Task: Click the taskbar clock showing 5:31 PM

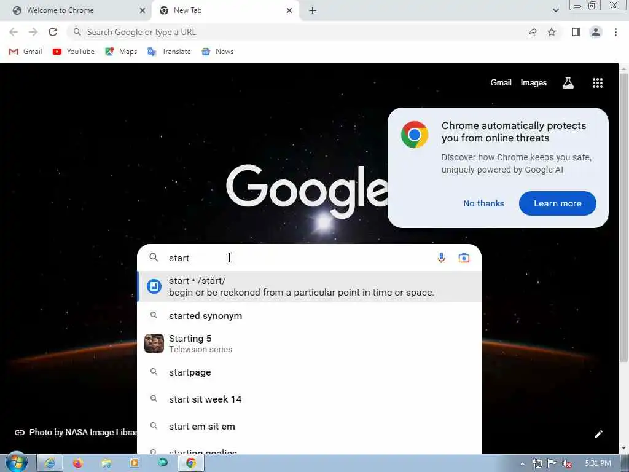Action: [598, 463]
